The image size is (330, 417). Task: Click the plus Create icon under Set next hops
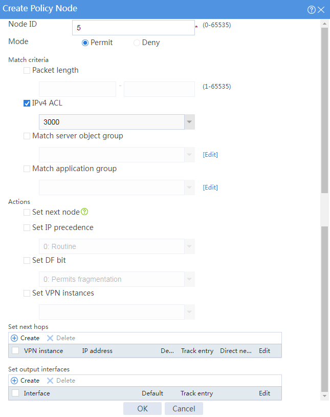(x=14, y=338)
